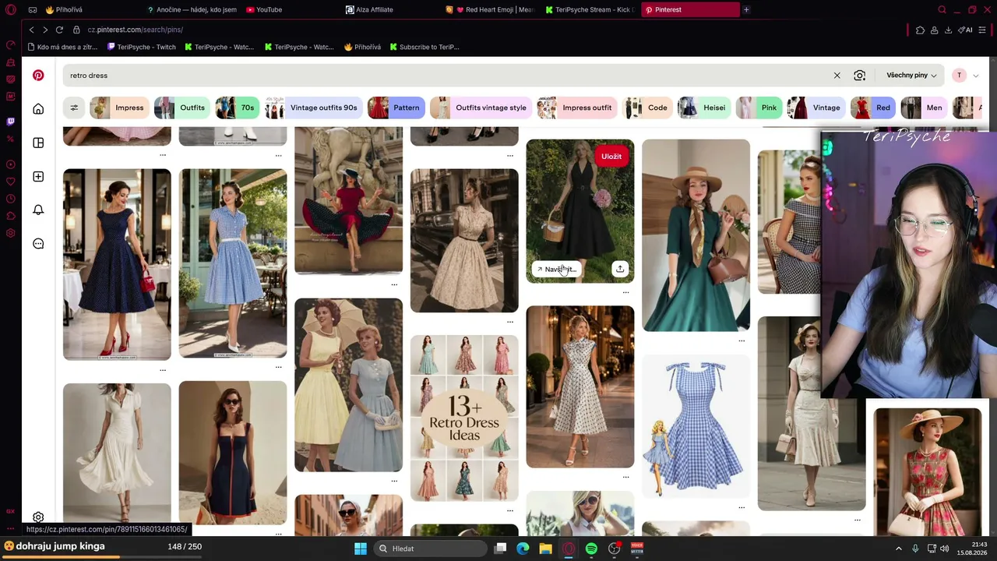Open a new browser tab

point(746,10)
